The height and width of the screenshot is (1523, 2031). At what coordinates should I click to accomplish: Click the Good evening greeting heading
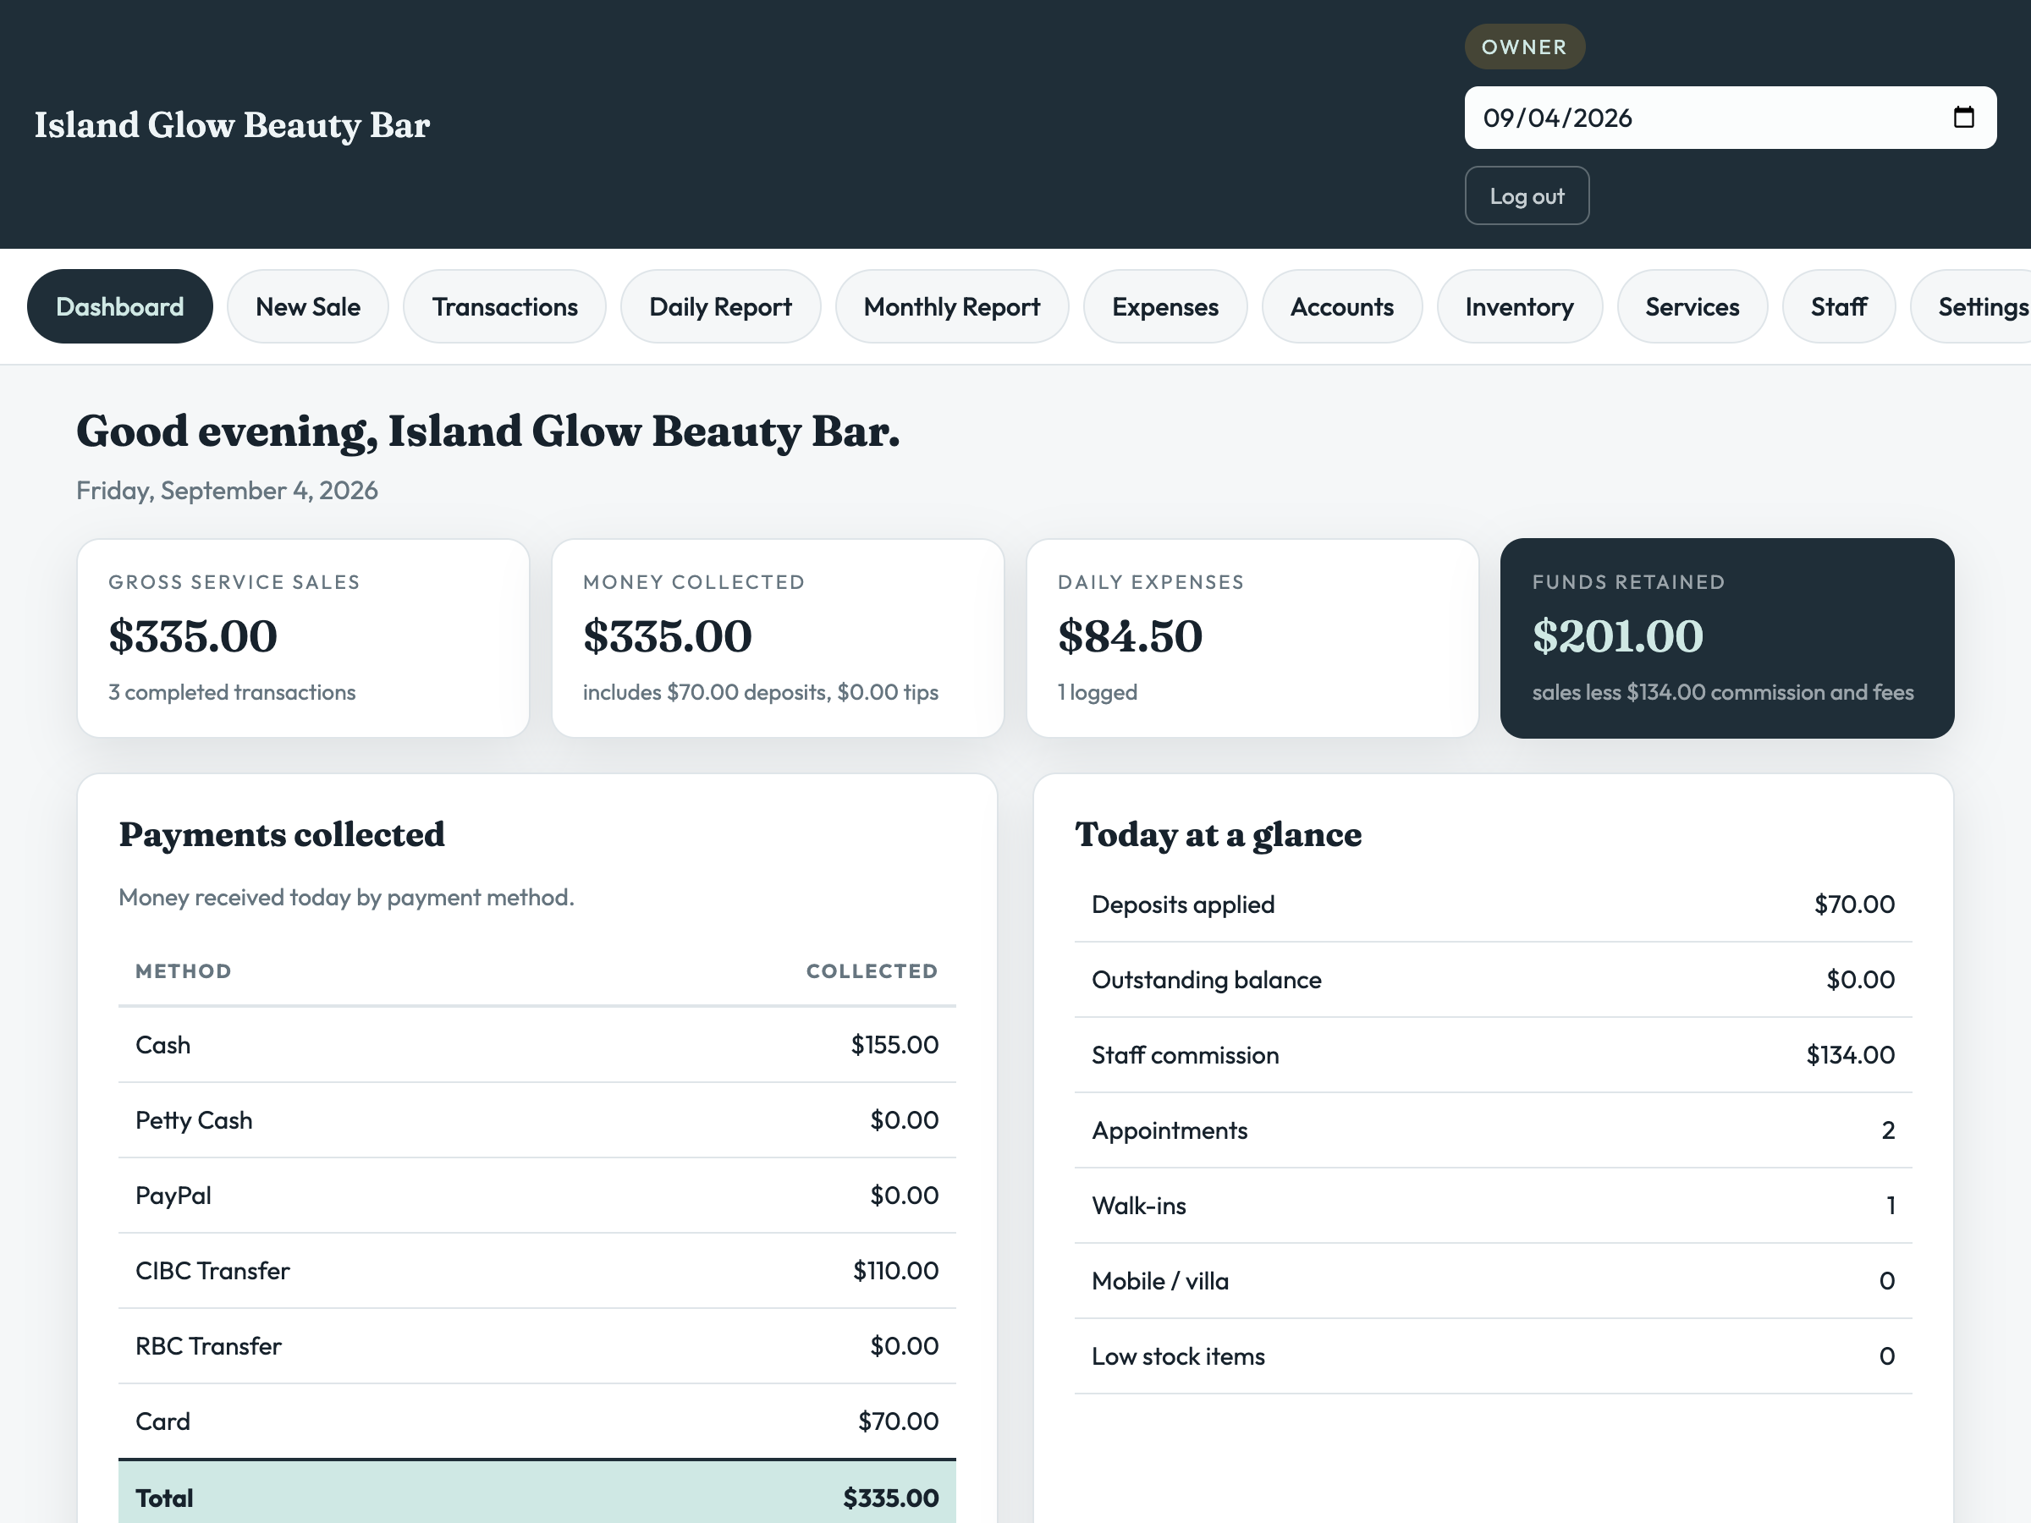487,432
